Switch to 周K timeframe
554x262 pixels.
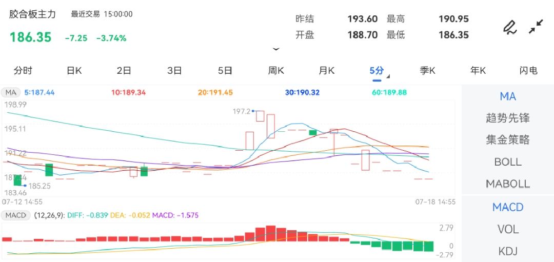(x=276, y=71)
